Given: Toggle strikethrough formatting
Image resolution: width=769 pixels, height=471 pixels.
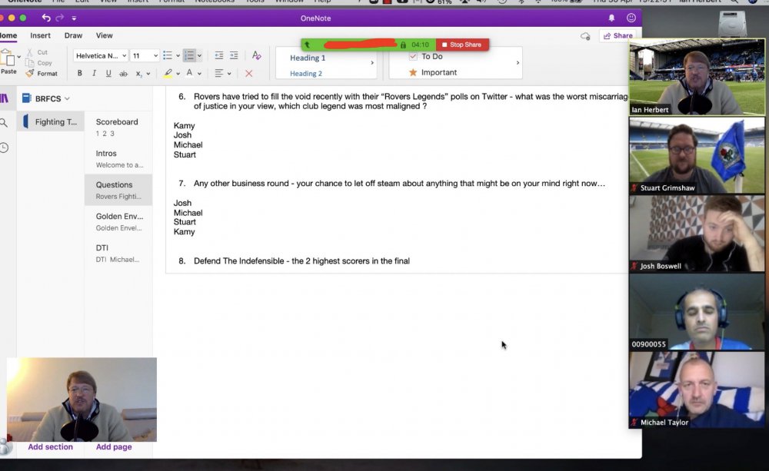Looking at the screenshot, I should pyautogui.click(x=124, y=74).
